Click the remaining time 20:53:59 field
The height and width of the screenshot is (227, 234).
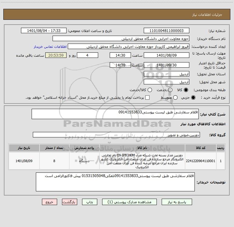coord(56,55)
